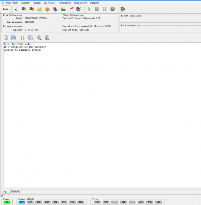Click the blue BSY status indicator
201x205 pixels.
pos(22,202)
